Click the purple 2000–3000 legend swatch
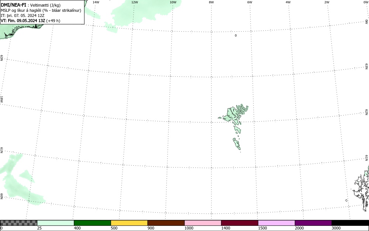 point(313,223)
